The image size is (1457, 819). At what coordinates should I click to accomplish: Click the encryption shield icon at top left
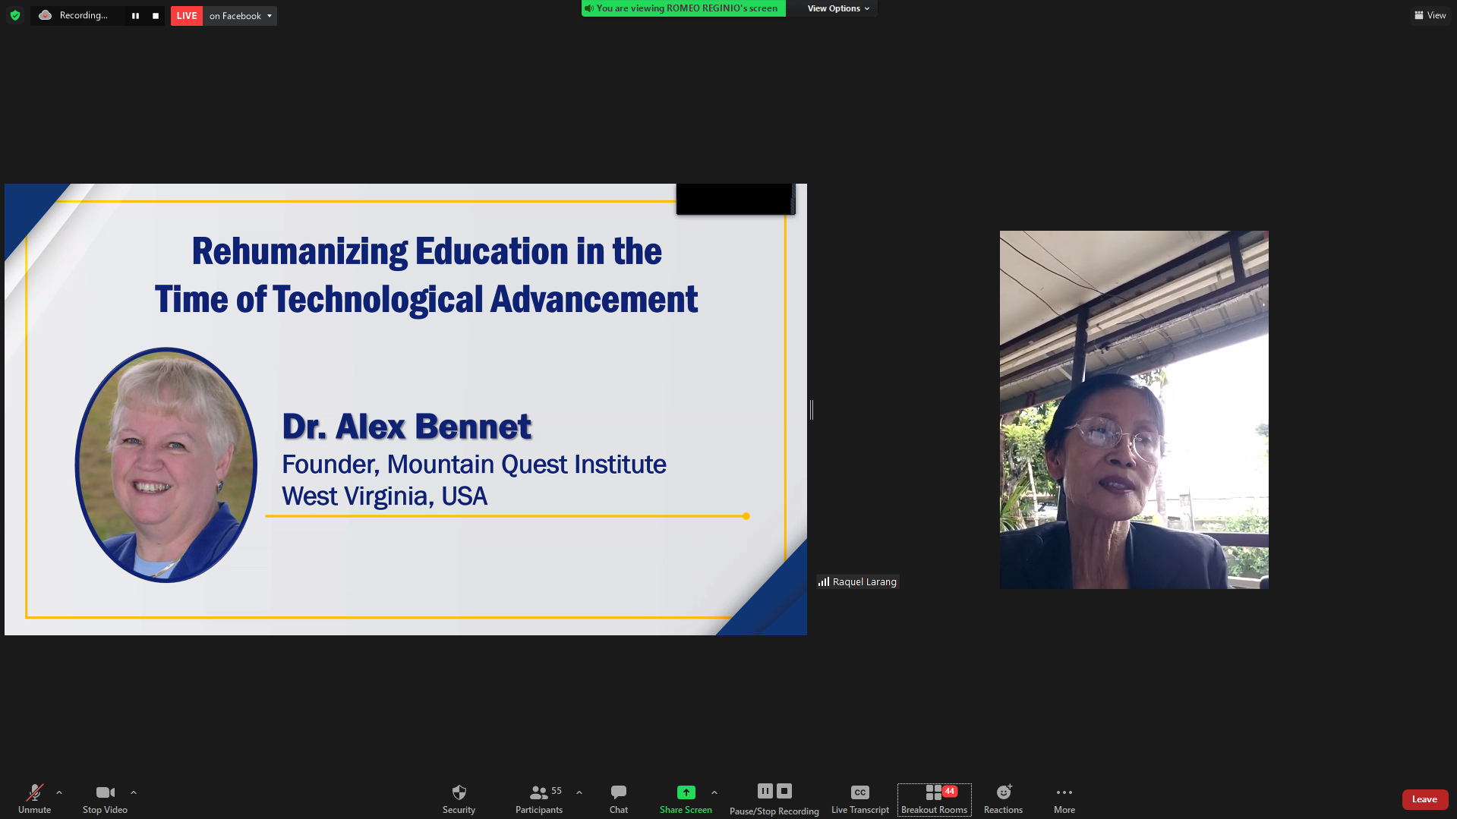point(15,15)
